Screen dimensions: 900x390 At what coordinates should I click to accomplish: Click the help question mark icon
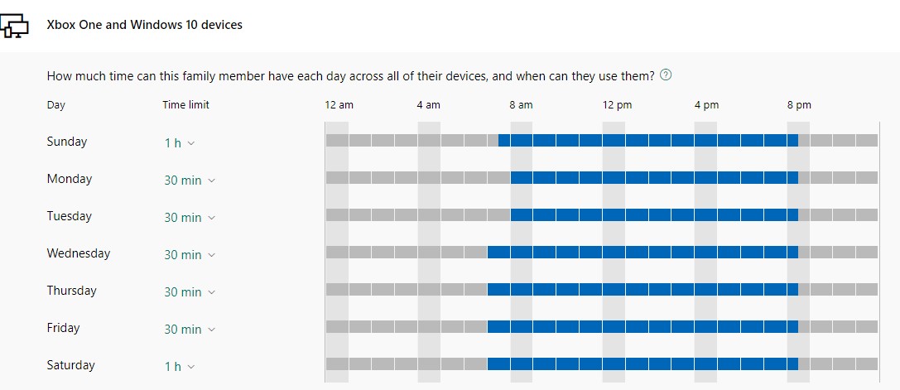point(666,75)
